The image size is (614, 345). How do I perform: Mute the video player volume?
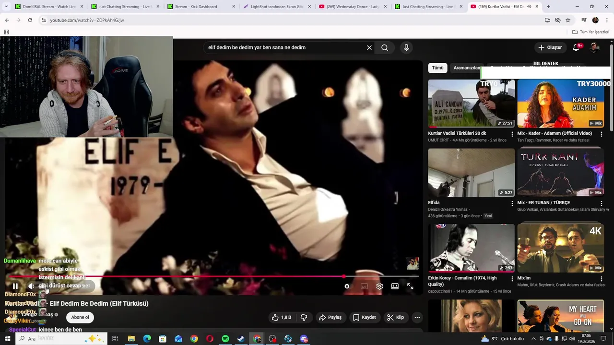[x=31, y=286]
